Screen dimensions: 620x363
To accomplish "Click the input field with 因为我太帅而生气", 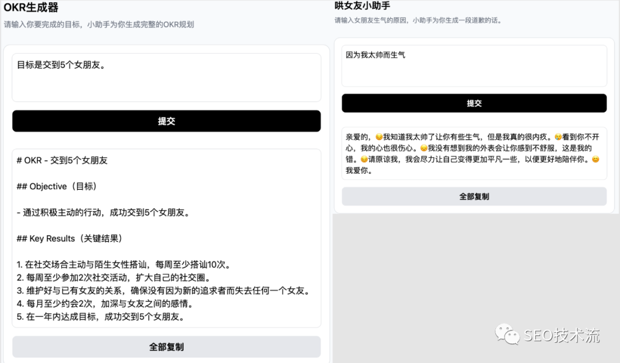I will [474, 66].
